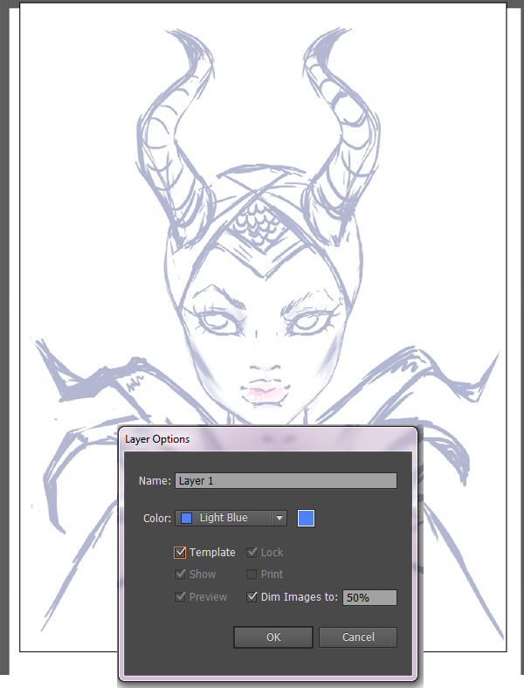Confirm layer options with OK
Viewport: 524px width, 688px height.
tap(273, 637)
